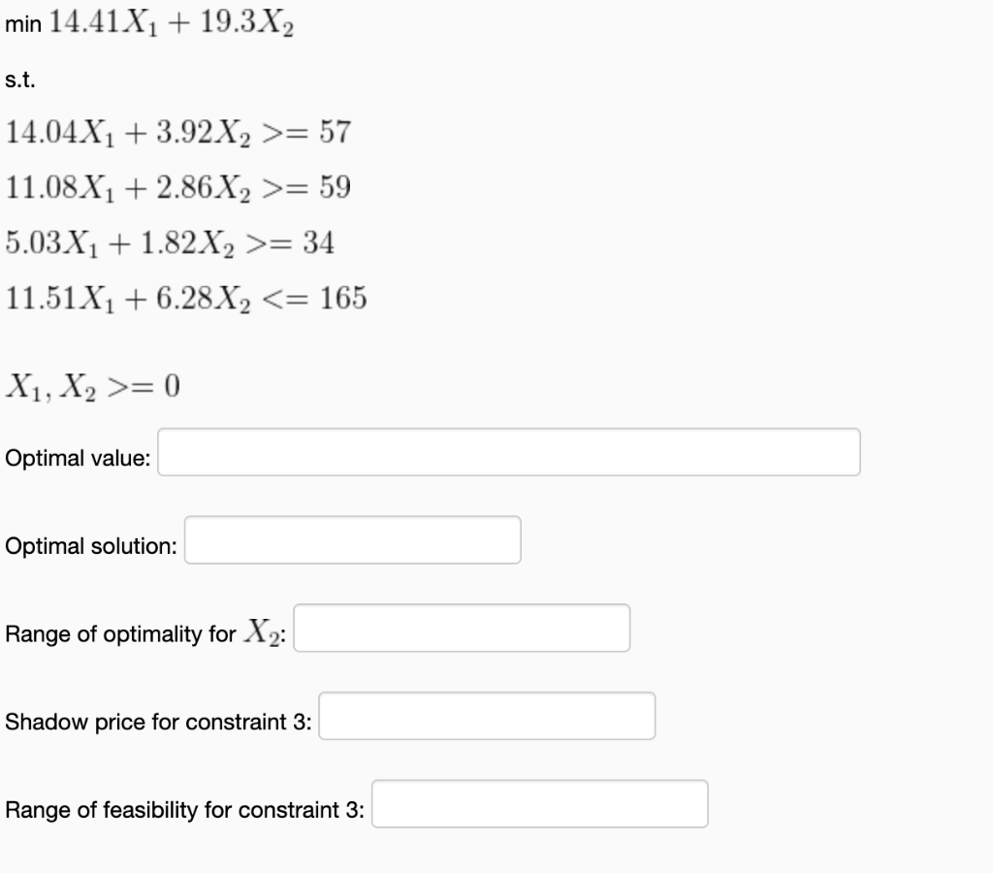The height and width of the screenshot is (873, 993).
Task: Click the Shadow price for constraint 3 field
Action: tap(488, 716)
